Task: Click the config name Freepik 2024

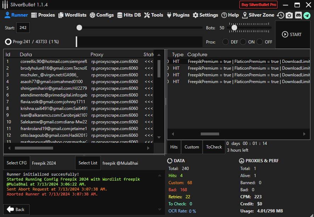Action: (44, 163)
